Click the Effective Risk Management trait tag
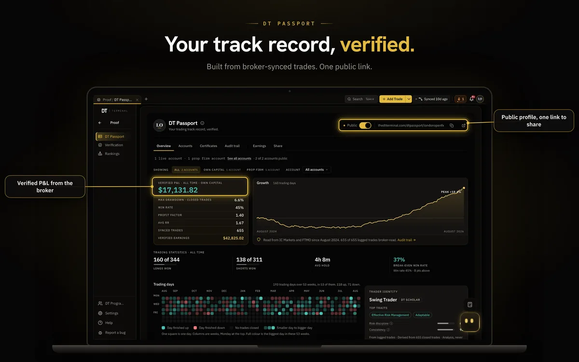Screen dimensions: 579x362 tap(390, 315)
